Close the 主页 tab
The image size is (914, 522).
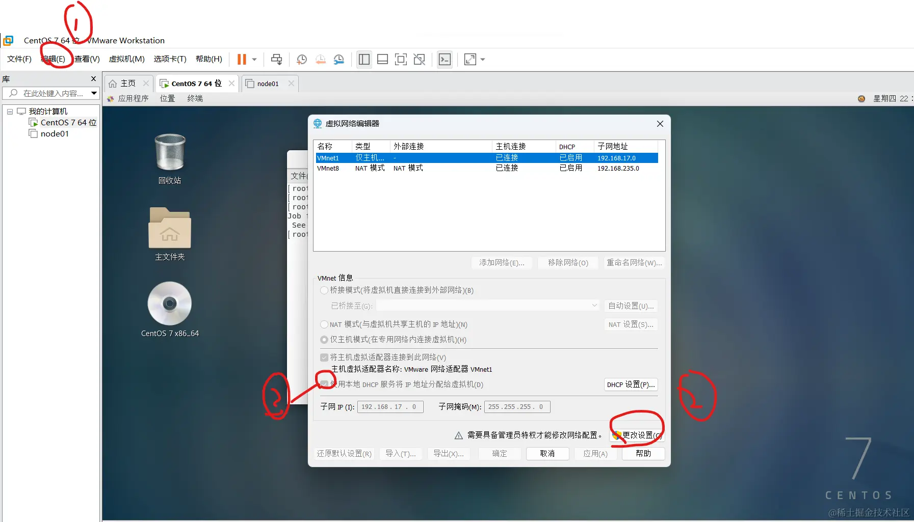click(146, 83)
